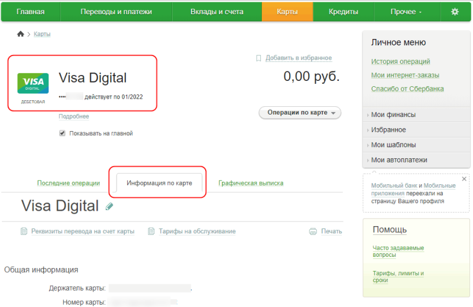
Task: Open the Часто задаваемые вопросы help link
Action: (x=398, y=251)
